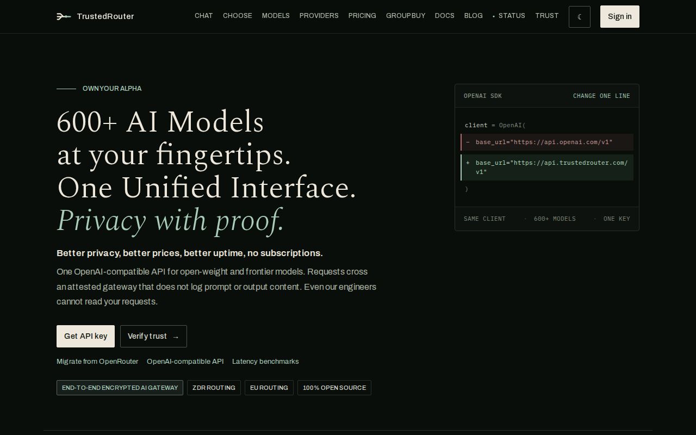Viewport: 696px width, 435px height.
Task: Open the PRICING page
Action: pyautogui.click(x=362, y=16)
